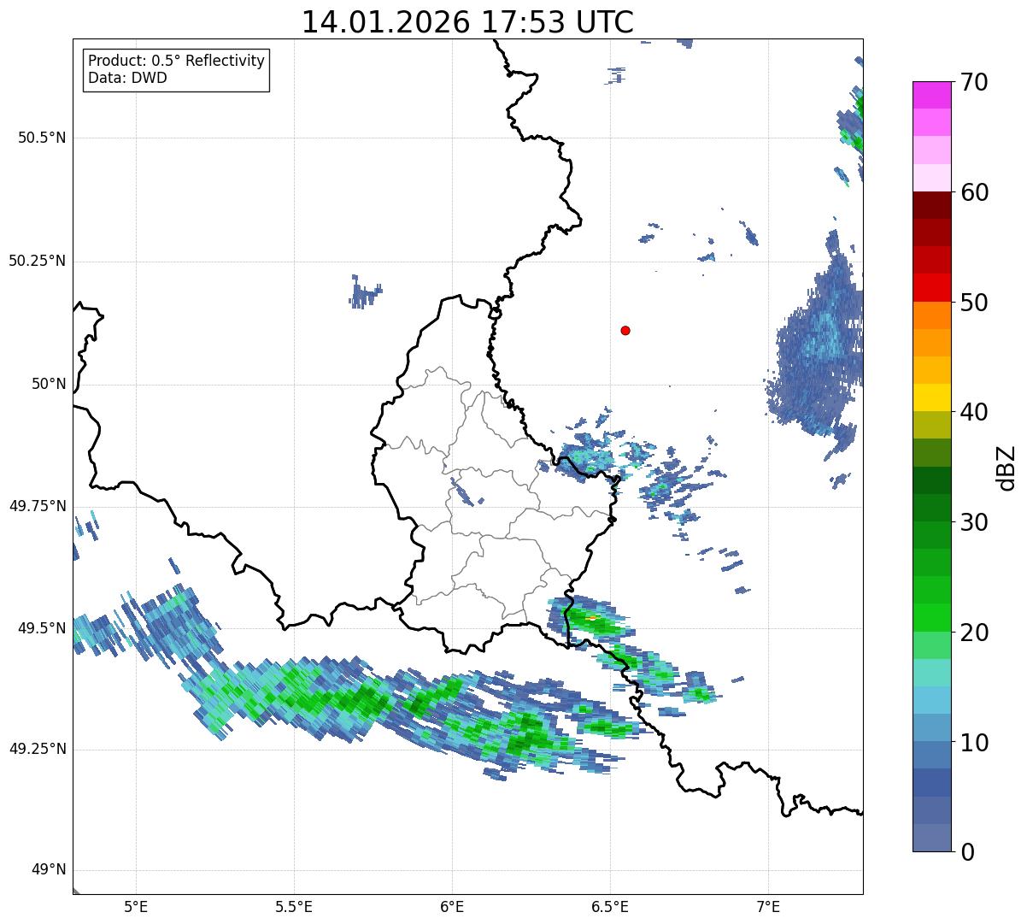Click the yellow colorbar segment above 40

[x=931, y=397]
